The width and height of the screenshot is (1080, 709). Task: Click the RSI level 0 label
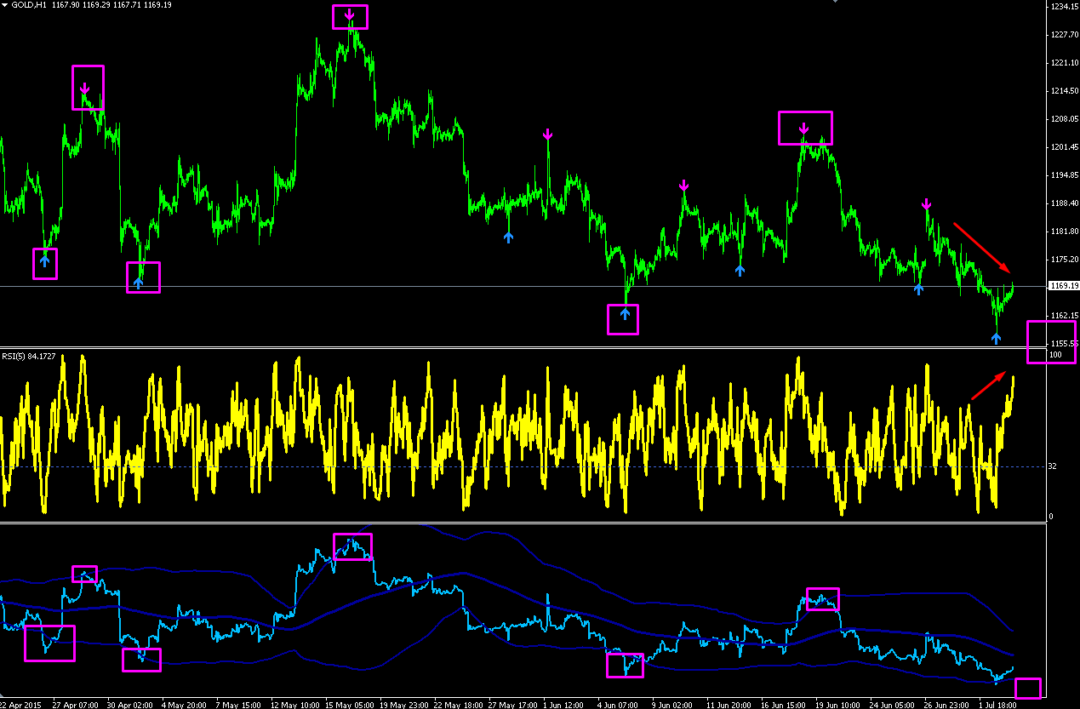[x=1051, y=516]
